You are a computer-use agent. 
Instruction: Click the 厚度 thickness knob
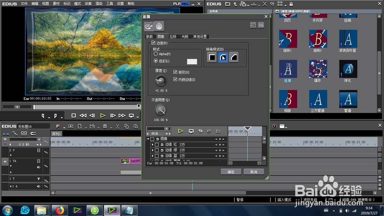click(161, 80)
